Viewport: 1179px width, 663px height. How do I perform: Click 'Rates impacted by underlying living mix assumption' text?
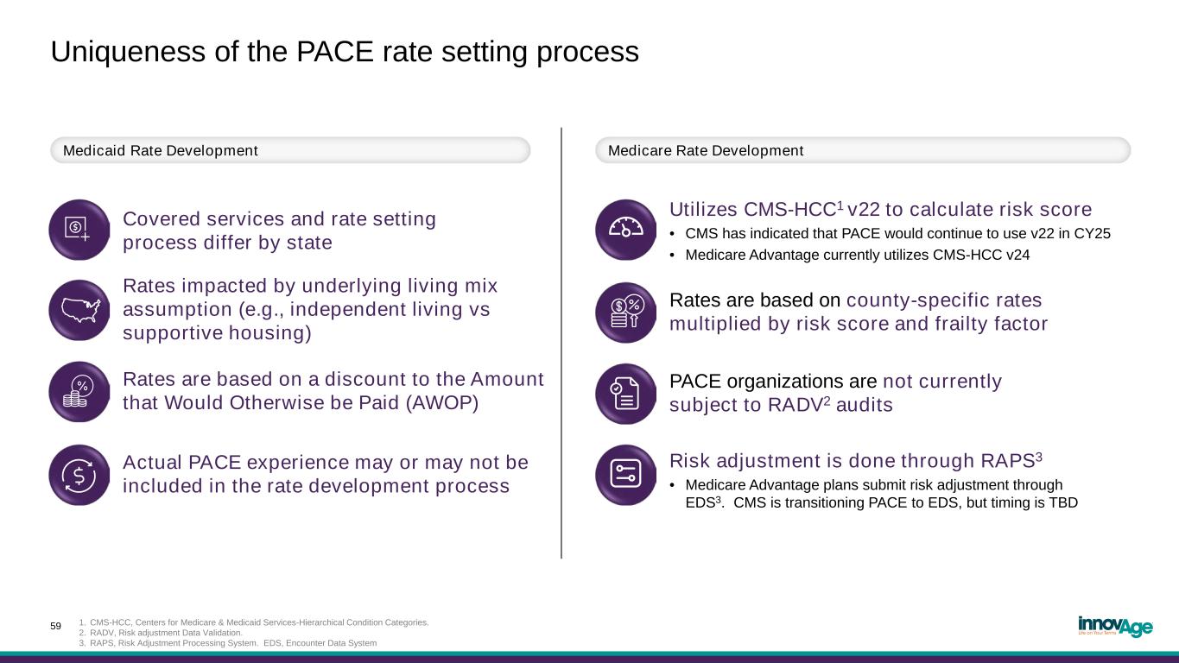pyautogui.click(x=311, y=309)
